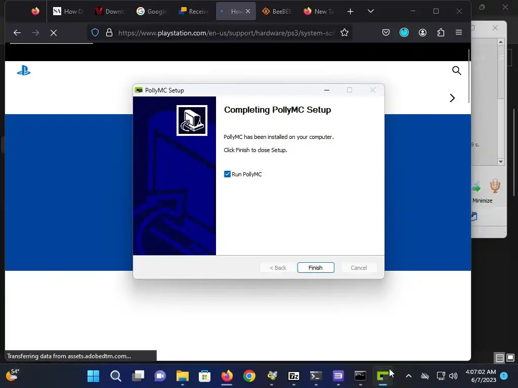This screenshot has width=518, height=388.
Task: Open a new Firefox tab
Action: tap(350, 12)
